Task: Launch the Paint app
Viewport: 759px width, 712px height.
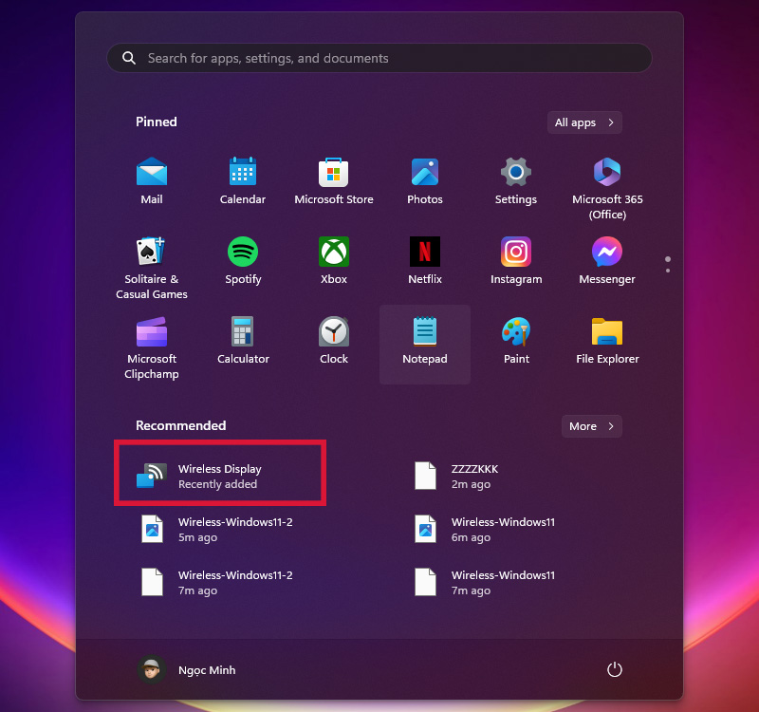Action: coord(516,342)
